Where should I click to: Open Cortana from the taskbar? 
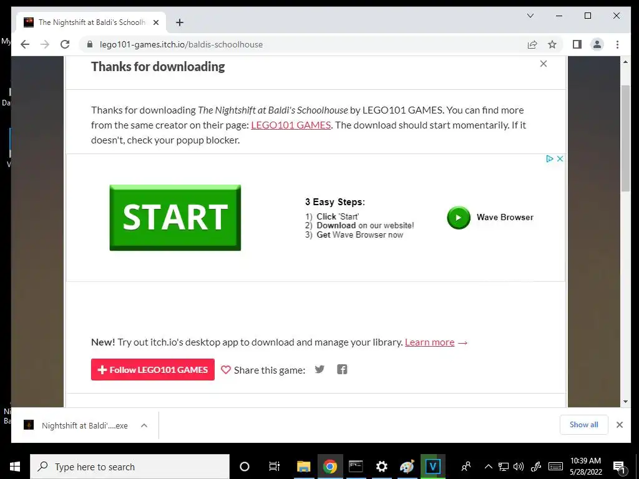245,467
